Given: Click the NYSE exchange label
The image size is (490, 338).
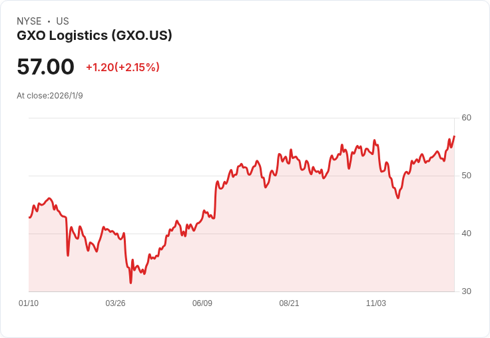Looking at the screenshot, I should click(29, 21).
